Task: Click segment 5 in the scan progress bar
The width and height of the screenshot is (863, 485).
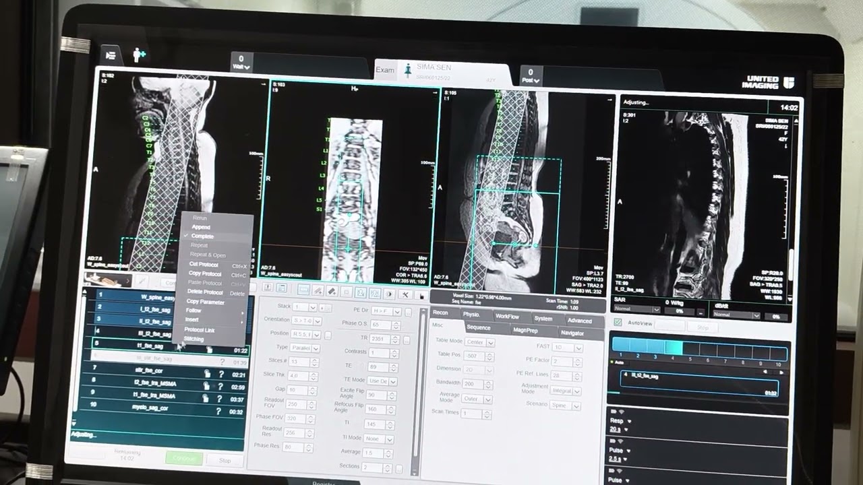Action: click(690, 348)
